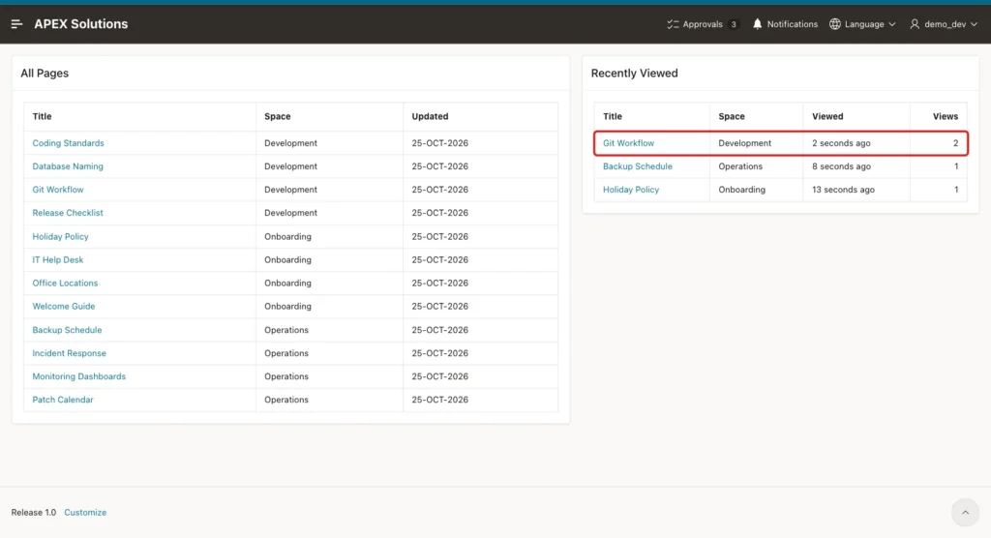991x538 pixels.
Task: Open the Patch Calendar page link
Action: 63,401
